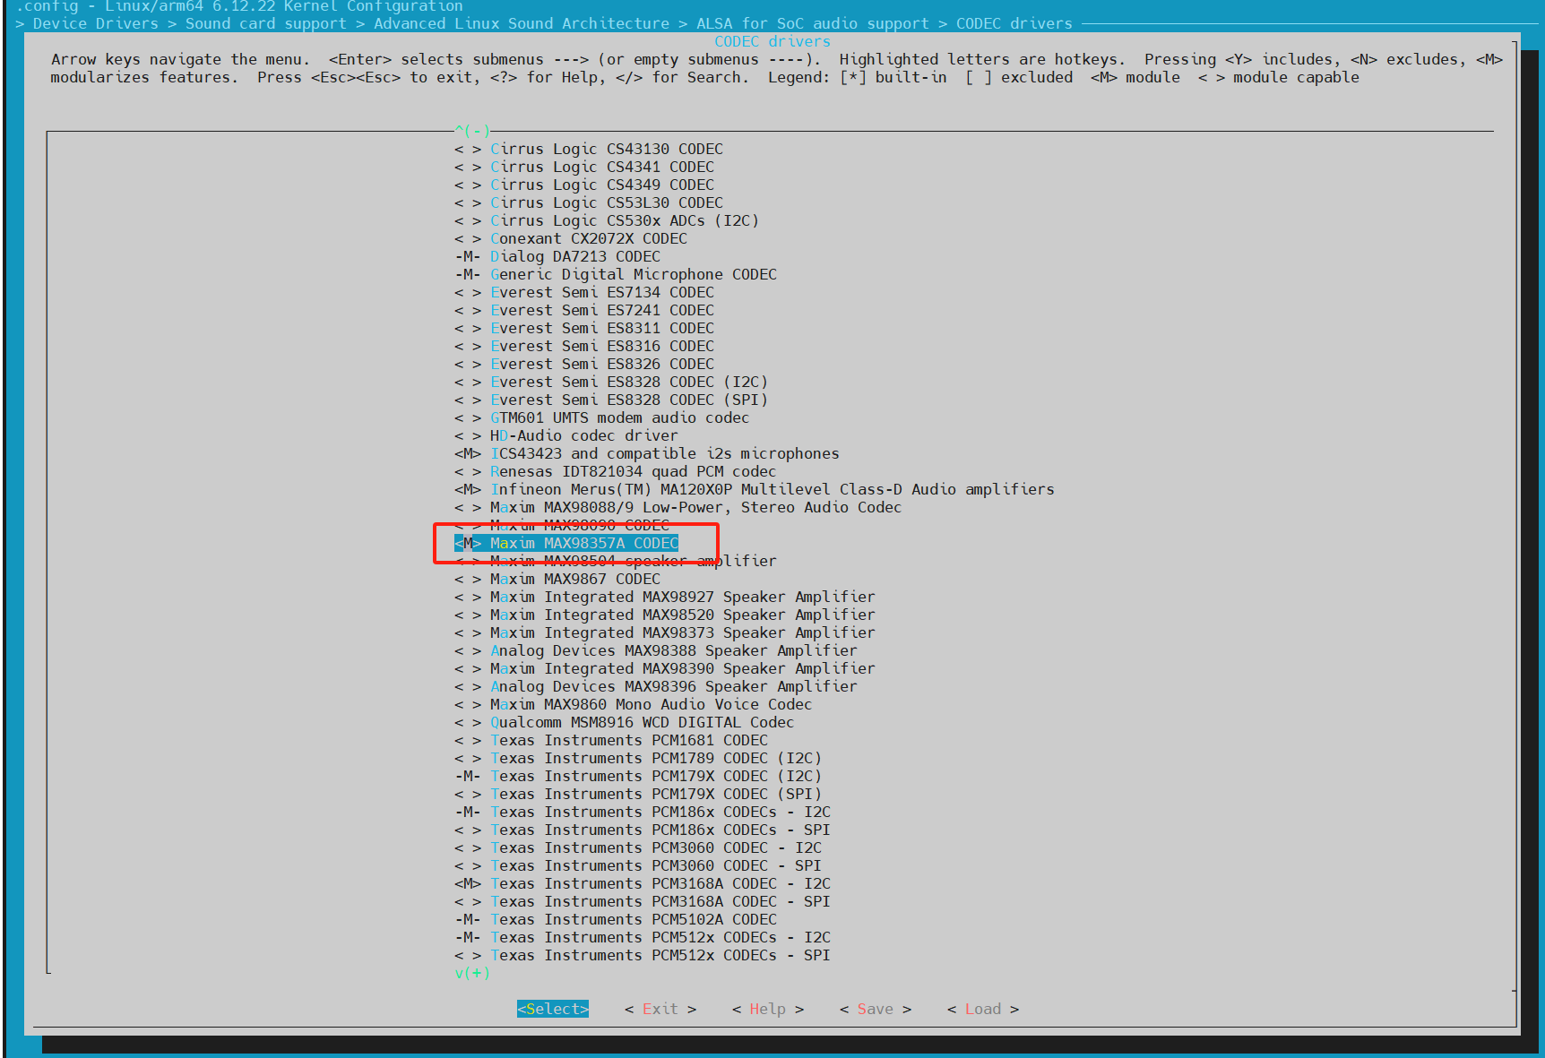Viewport: 1545px width, 1058px height.
Task: Select Cirrus Logic CS4349 CODEC row
Action: pos(584,185)
